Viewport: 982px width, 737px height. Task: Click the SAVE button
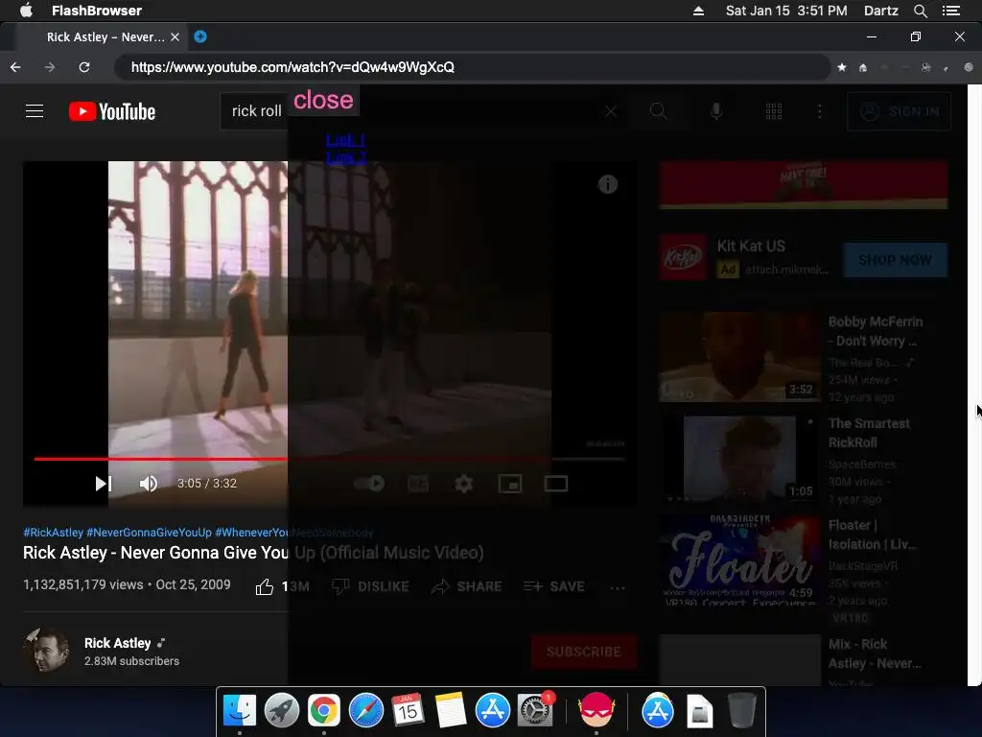[x=554, y=586]
